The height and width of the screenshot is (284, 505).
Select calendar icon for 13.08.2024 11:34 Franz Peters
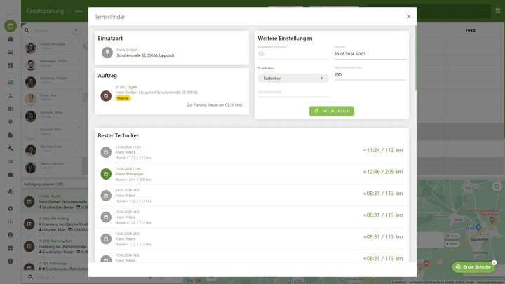pyautogui.click(x=106, y=152)
